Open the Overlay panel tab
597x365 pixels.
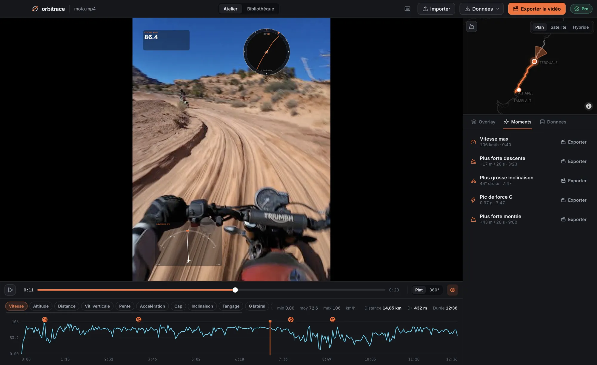click(483, 122)
